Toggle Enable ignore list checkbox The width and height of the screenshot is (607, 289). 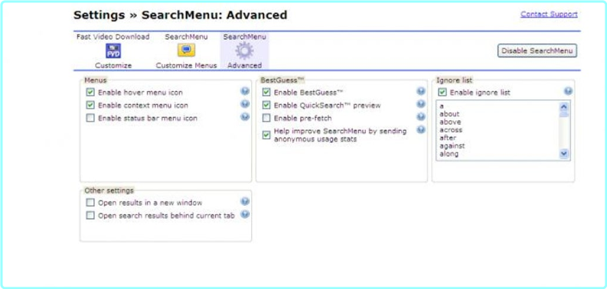pyautogui.click(x=442, y=93)
